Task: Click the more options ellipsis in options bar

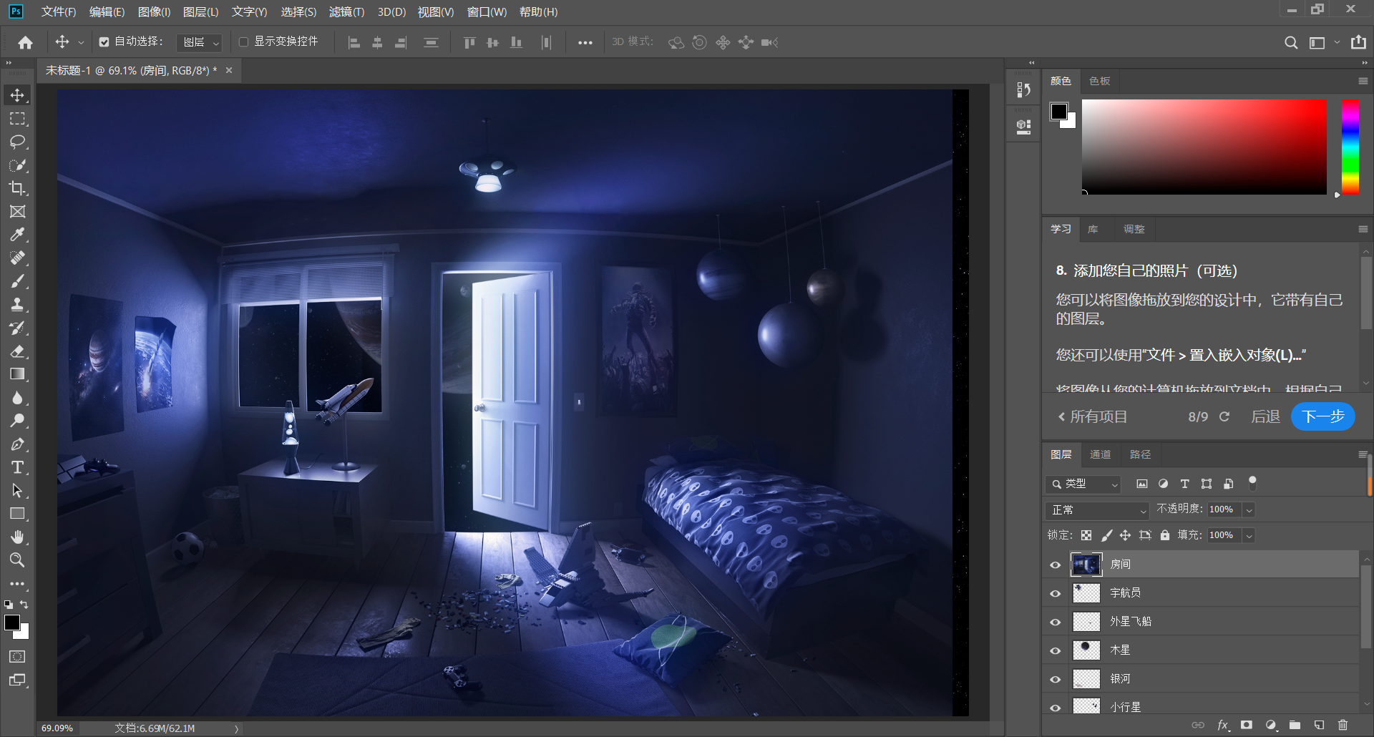Action: click(585, 42)
